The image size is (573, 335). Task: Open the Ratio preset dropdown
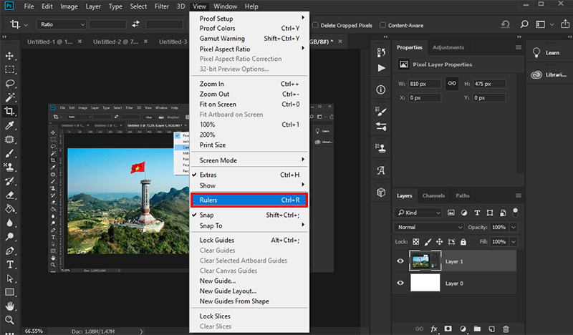[62, 24]
